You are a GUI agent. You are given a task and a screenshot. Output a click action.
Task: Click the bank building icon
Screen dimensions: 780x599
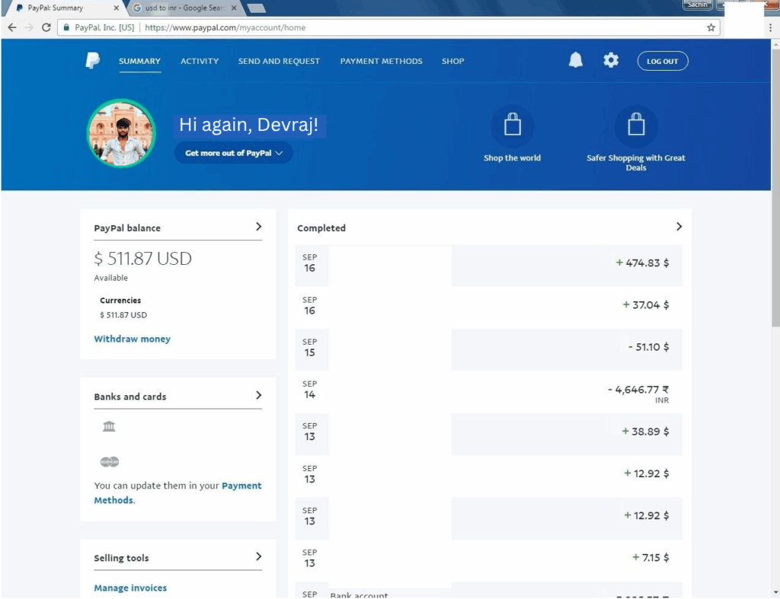[109, 426]
